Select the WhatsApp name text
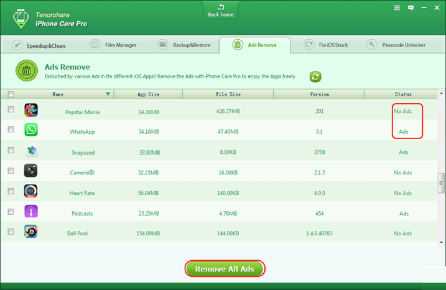The image size is (446, 290). 82,132
